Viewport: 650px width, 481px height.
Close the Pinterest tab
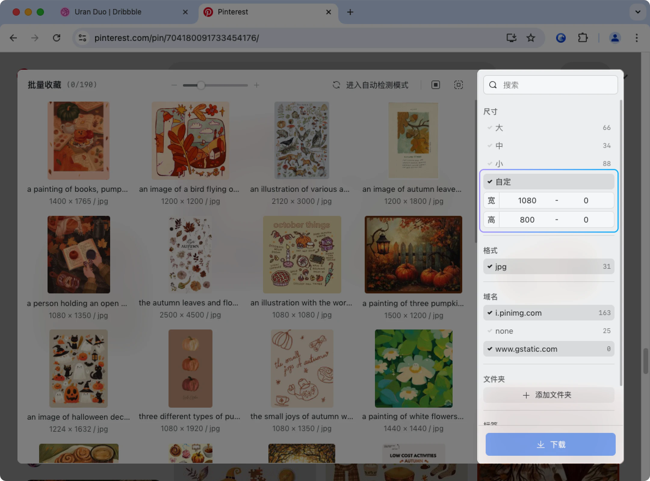[329, 12]
